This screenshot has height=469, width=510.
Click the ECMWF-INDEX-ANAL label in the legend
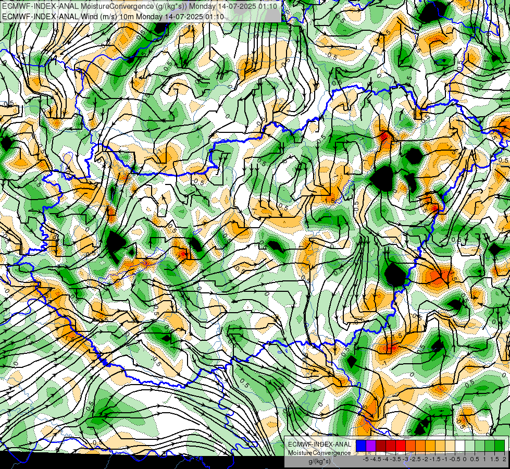(319, 445)
